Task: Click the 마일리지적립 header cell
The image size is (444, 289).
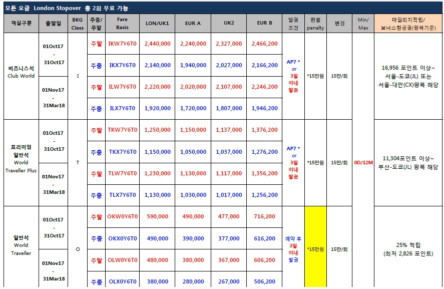Action: pyautogui.click(x=408, y=24)
